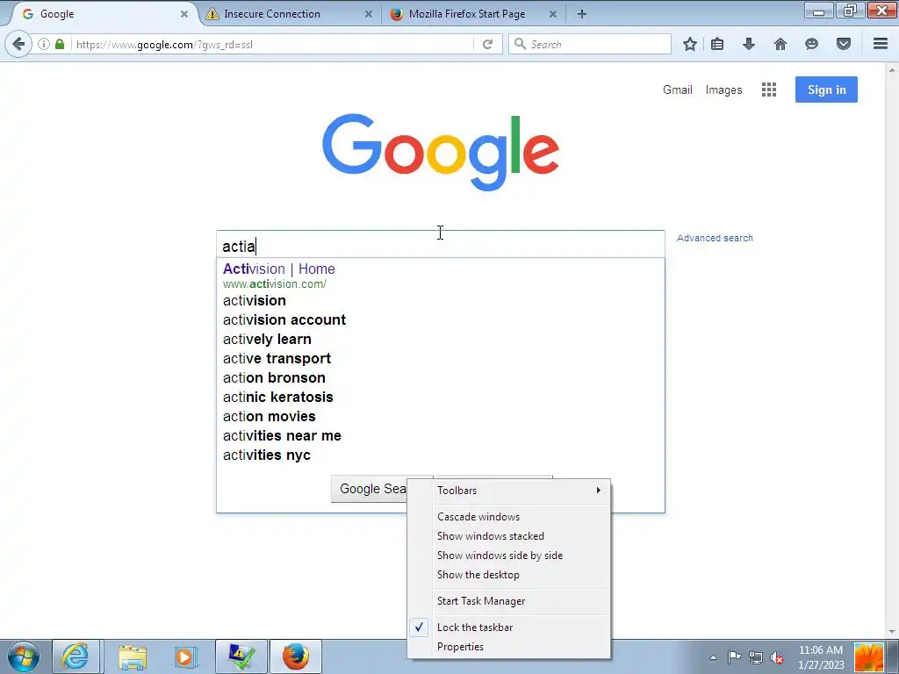The width and height of the screenshot is (899, 674).
Task: Close the Mozilla Firefox Start Page tab
Action: click(553, 14)
